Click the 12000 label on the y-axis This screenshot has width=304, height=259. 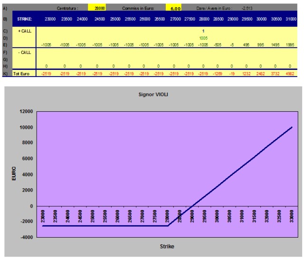pyautogui.click(x=27, y=112)
